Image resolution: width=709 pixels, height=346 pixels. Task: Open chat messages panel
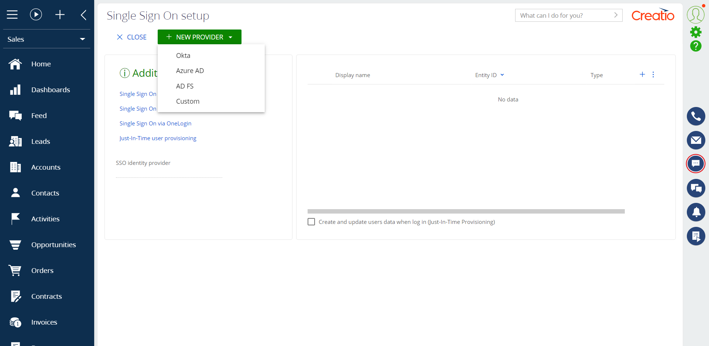[696, 164]
